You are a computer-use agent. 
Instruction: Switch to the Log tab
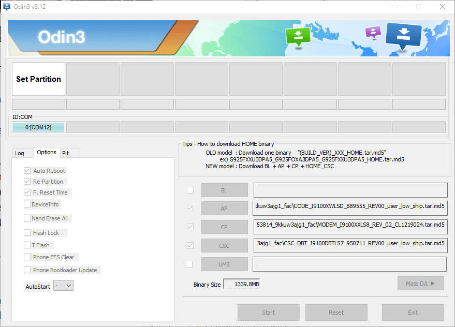tap(20, 153)
